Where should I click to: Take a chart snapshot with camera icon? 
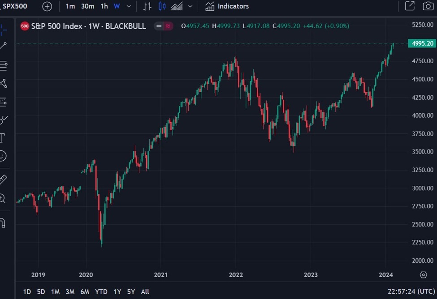click(428, 6)
